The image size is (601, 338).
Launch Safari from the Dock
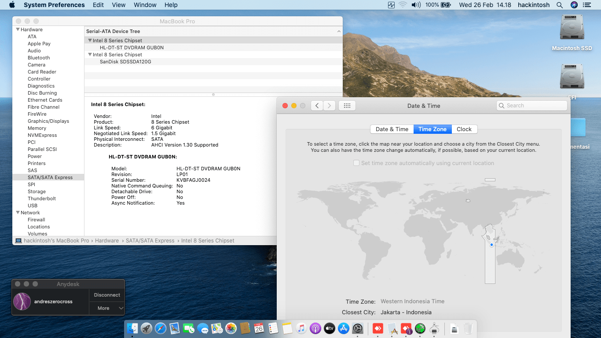pyautogui.click(x=161, y=328)
